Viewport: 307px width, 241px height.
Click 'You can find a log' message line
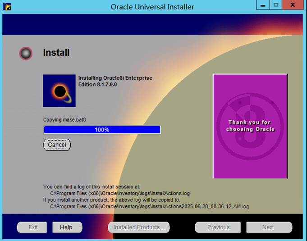coord(92,186)
